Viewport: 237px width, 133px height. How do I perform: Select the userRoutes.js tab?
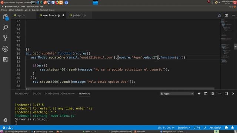pyautogui.click(x=51, y=15)
